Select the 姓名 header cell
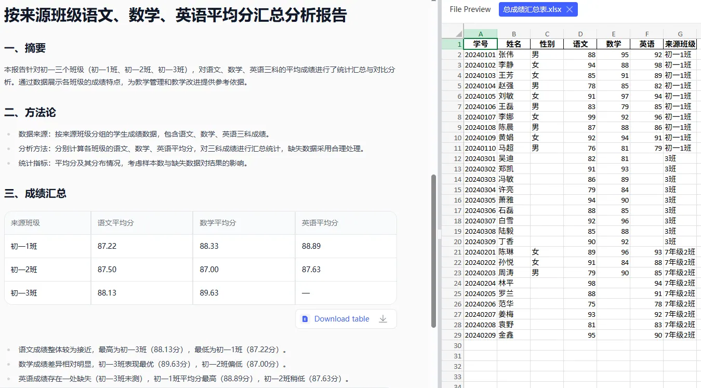 pyautogui.click(x=513, y=44)
